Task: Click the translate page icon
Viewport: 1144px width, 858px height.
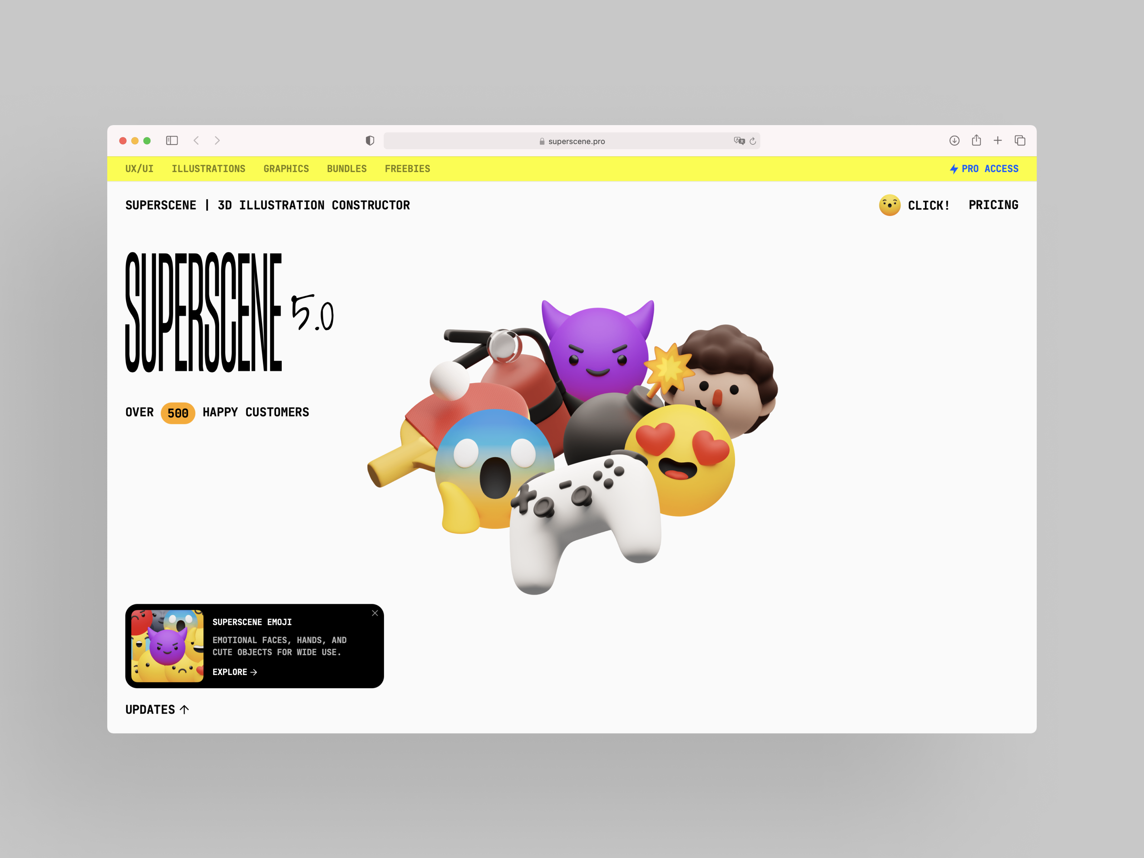Action: point(739,140)
